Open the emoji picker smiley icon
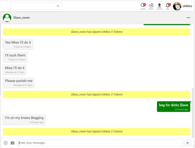 [x=6, y=143]
